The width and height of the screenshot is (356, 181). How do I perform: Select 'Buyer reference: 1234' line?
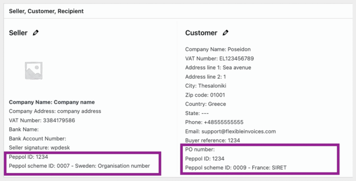213,140
